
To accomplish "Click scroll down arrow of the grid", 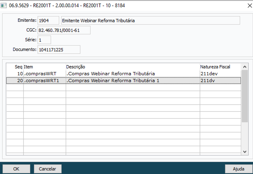I will click(x=245, y=152).
